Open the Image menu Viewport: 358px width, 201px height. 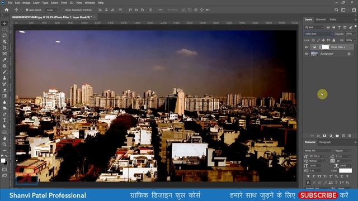(26, 3)
